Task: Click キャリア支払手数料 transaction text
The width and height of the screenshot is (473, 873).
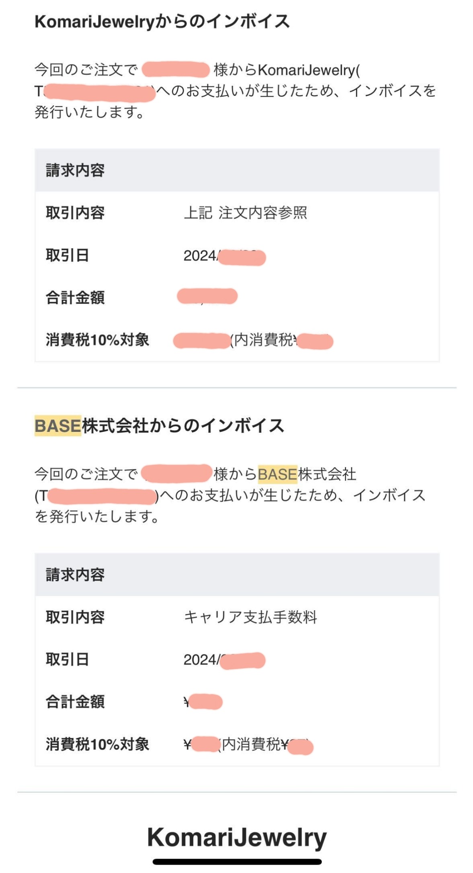Action: pos(250,617)
